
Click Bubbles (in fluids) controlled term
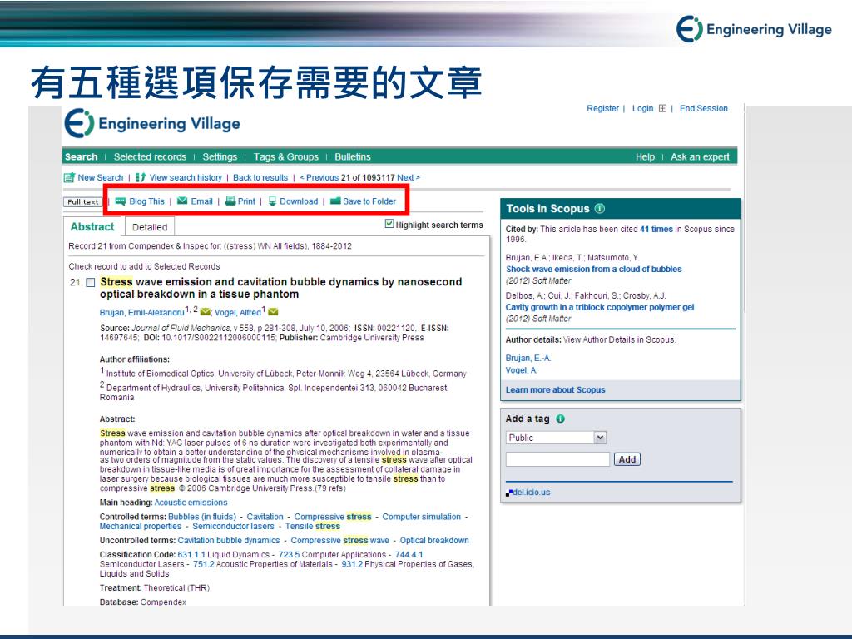[x=202, y=517]
